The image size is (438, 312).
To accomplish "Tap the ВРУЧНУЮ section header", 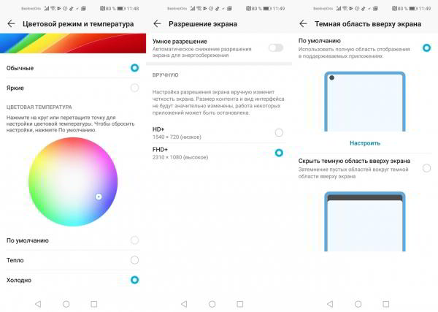I will pyautogui.click(x=166, y=75).
